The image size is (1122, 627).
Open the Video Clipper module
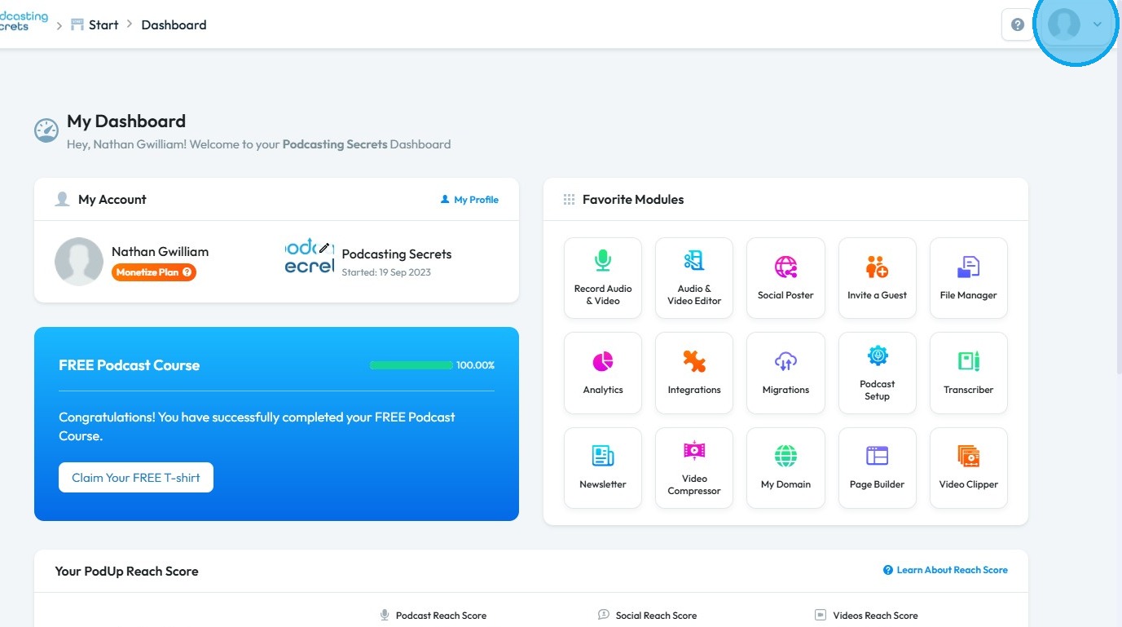coord(969,468)
